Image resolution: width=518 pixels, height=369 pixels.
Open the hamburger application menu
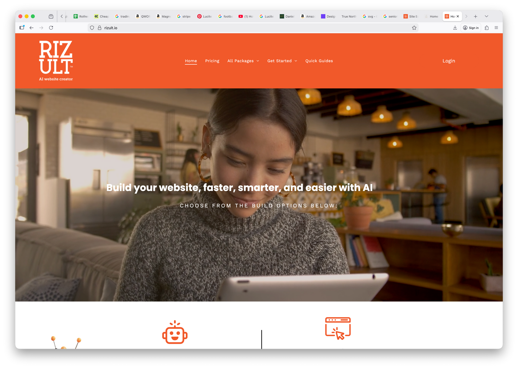pos(496,28)
